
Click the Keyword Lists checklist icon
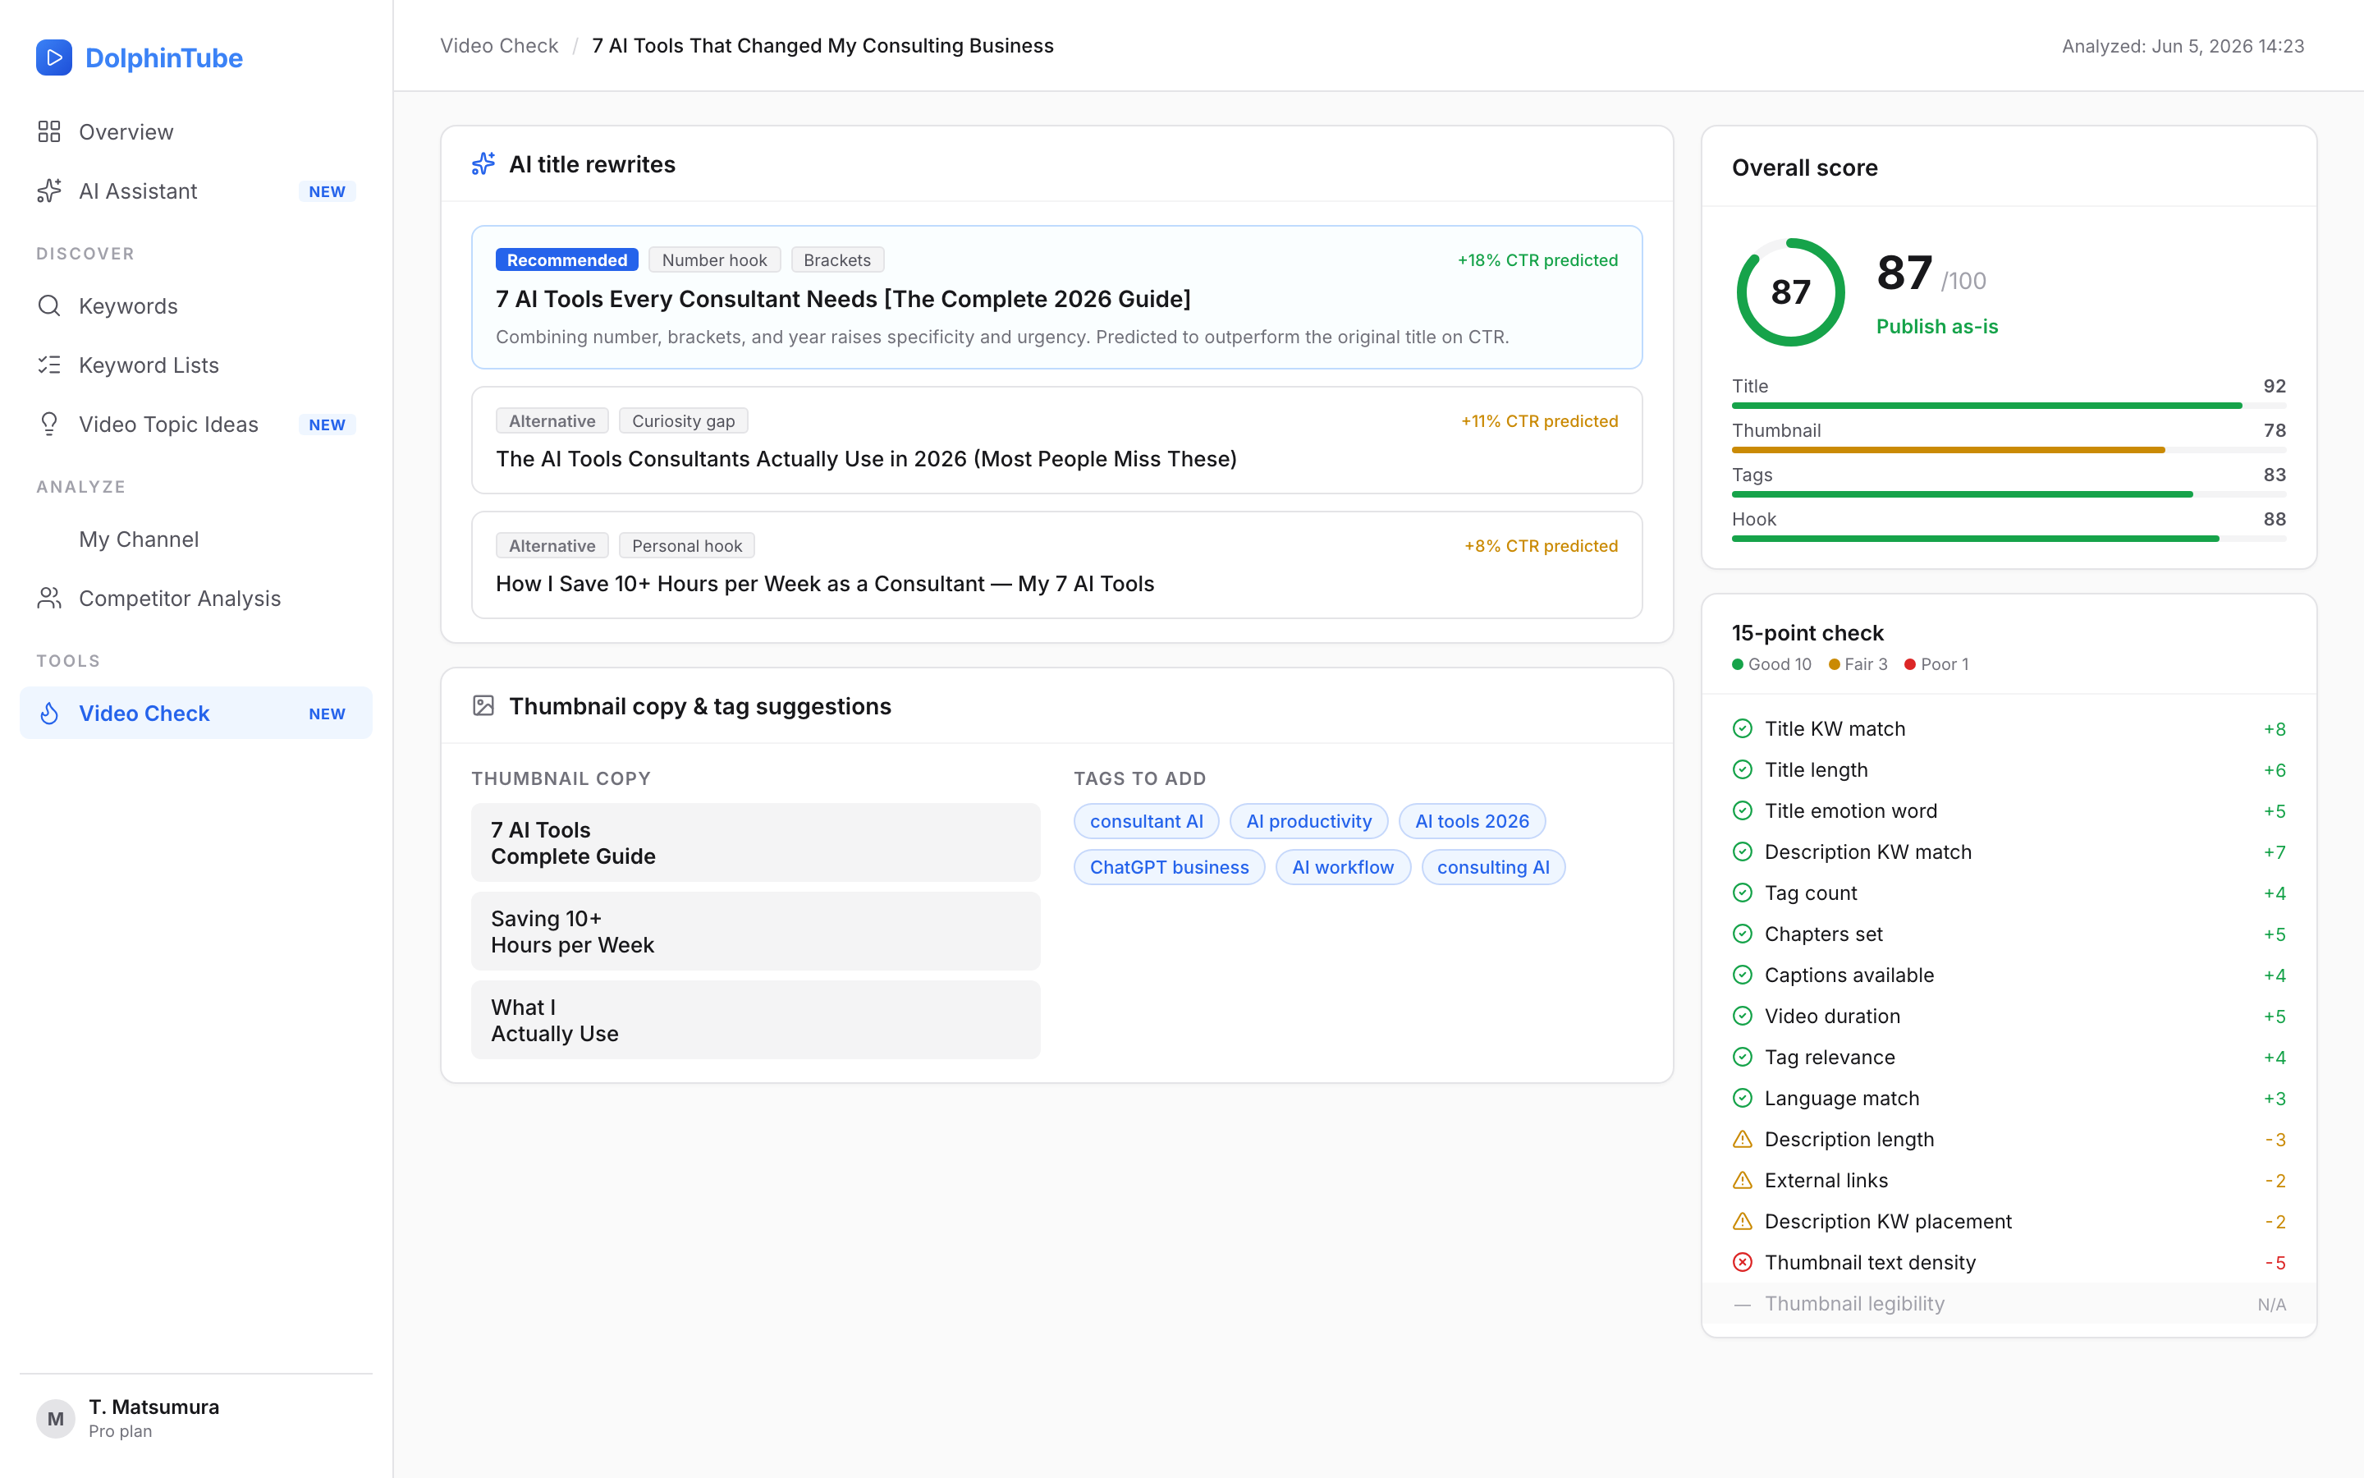tap(49, 365)
